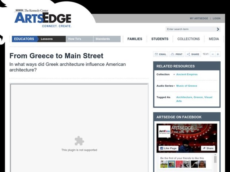Click the search magnifier arrow icon

[x=218, y=29]
